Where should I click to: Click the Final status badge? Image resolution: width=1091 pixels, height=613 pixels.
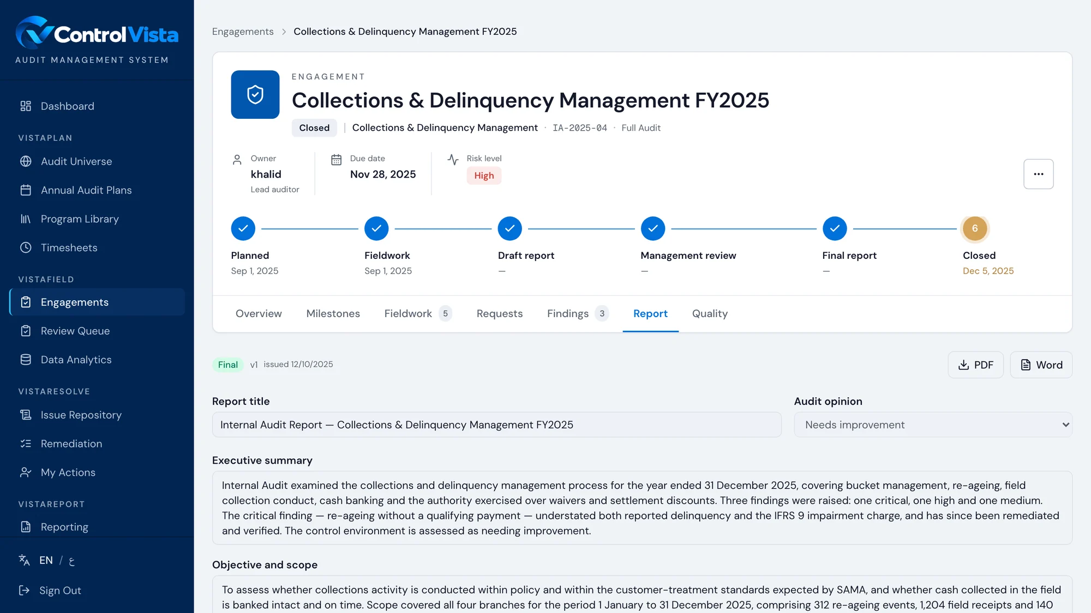click(227, 365)
